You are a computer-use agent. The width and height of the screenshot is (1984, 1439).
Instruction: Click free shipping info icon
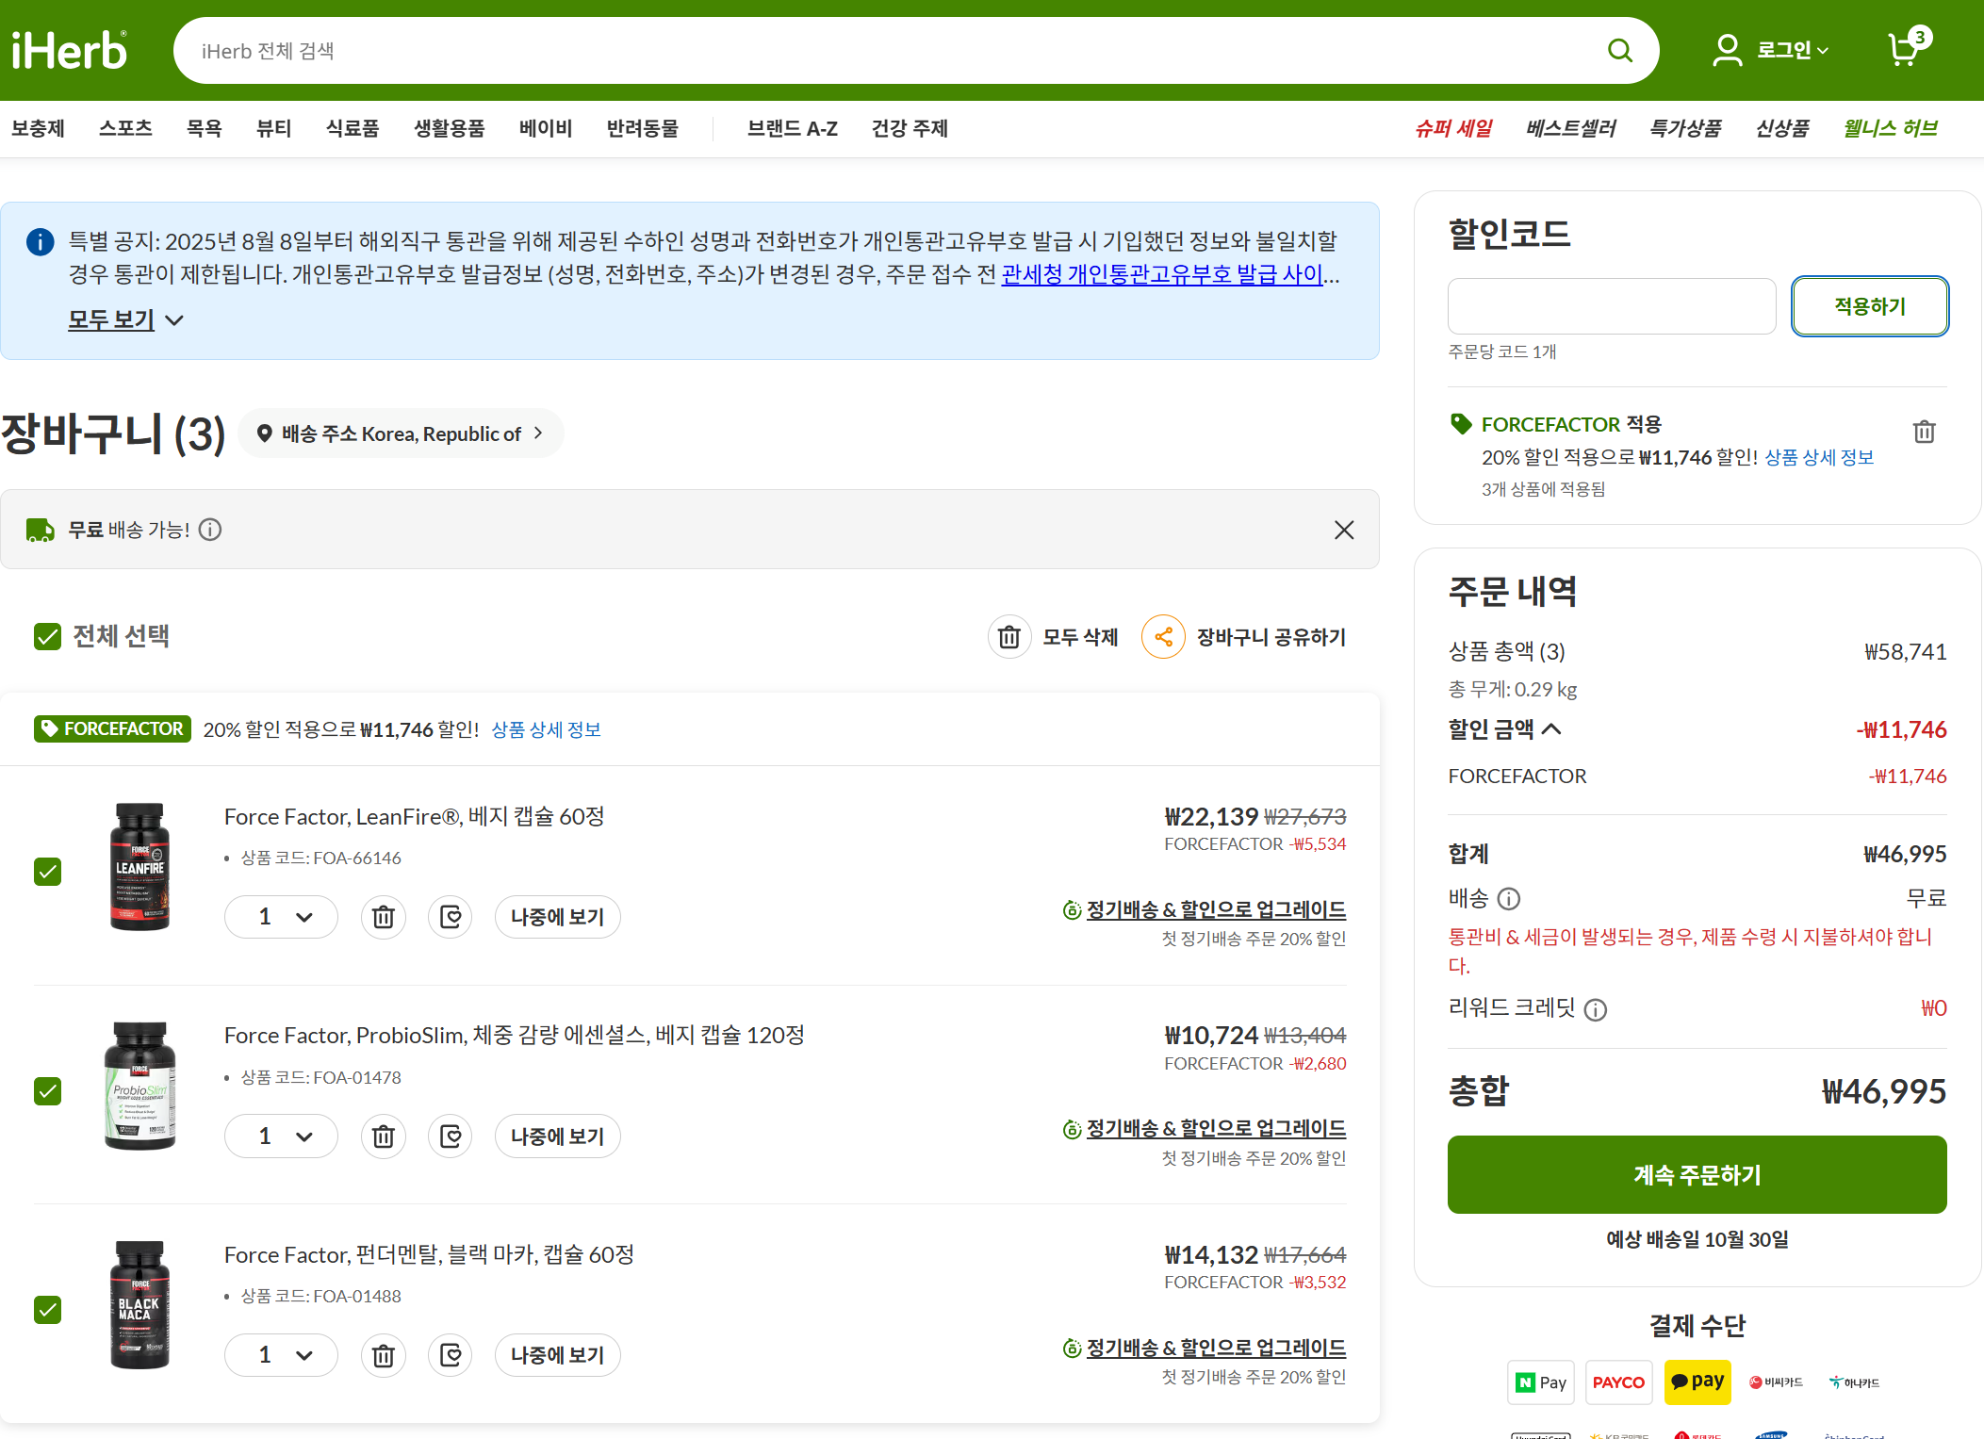(x=210, y=530)
